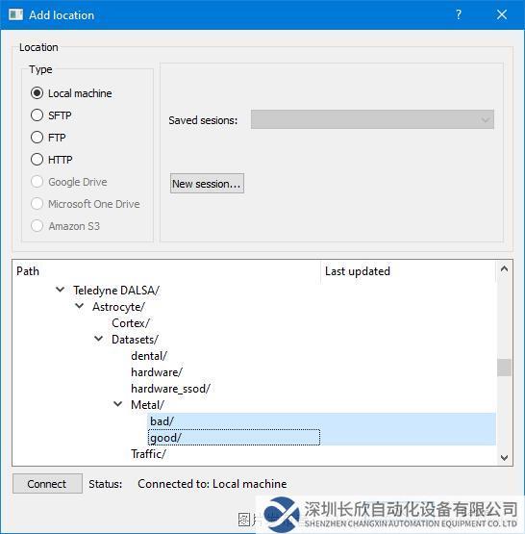Collapse the Metal folder chevron

(x=118, y=404)
